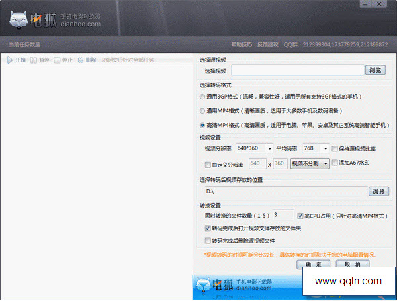Screen dimensions: 397x301
Task: Click the 暂停 (pause) toolbar icon
Action: click(x=34, y=60)
